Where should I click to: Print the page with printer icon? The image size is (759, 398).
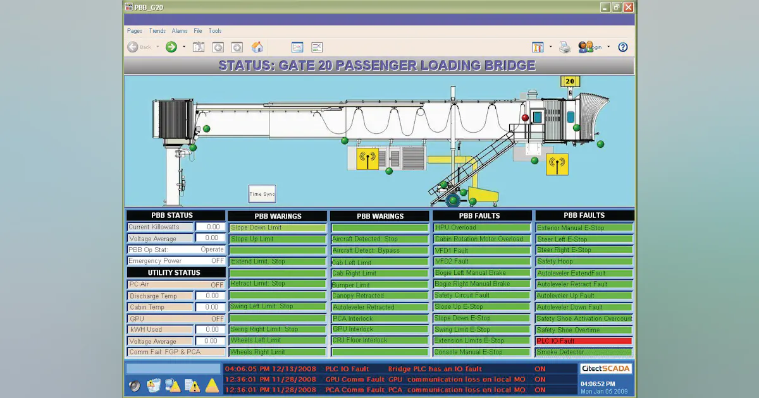565,47
